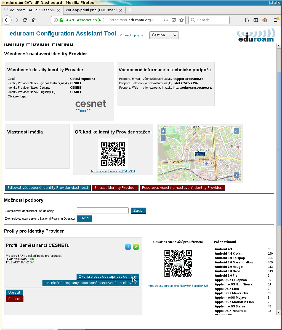This screenshot has width=282, height=330.
Task: Click Zkontrolovat dostupnost domény button
Action: [x=108, y=277]
